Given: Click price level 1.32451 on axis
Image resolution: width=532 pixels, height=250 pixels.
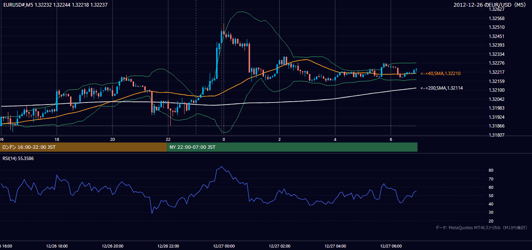Looking at the screenshot, I should (496, 36).
